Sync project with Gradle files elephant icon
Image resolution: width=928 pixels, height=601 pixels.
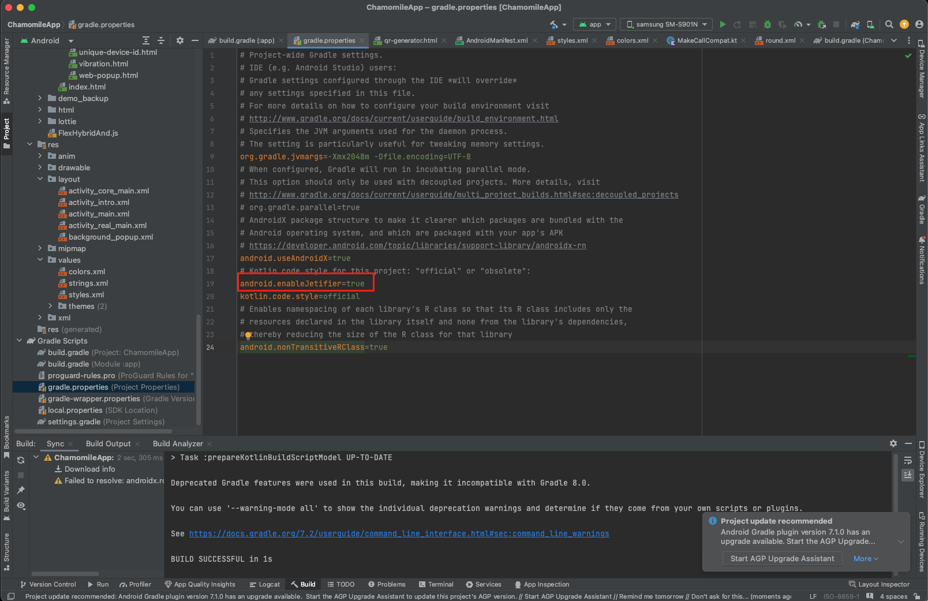(x=855, y=24)
